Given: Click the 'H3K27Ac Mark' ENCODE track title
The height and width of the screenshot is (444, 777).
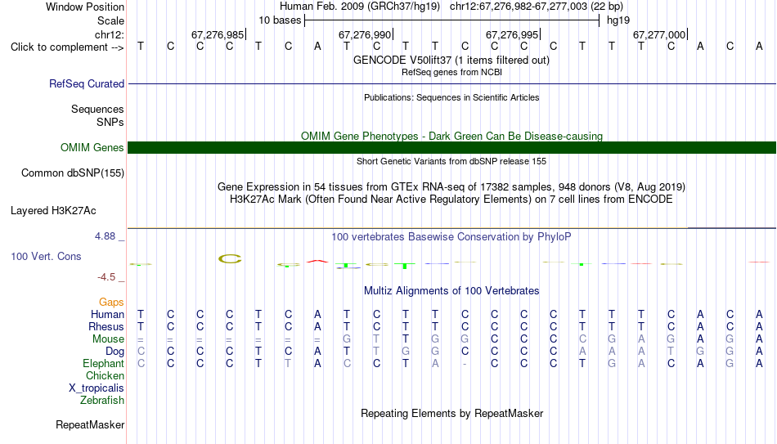Looking at the screenshot, I should pos(451,200).
